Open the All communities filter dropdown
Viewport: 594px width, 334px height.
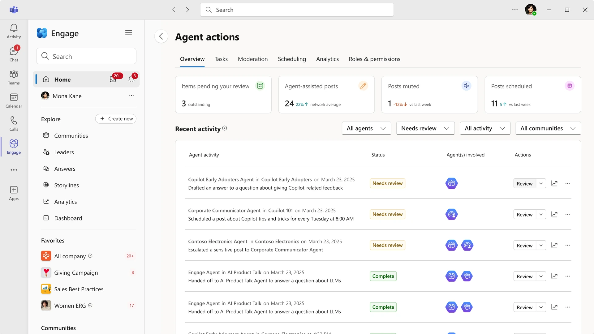click(x=548, y=128)
